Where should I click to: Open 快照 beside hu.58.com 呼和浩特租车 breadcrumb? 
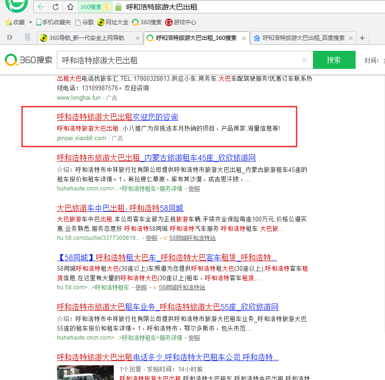pos(141,287)
